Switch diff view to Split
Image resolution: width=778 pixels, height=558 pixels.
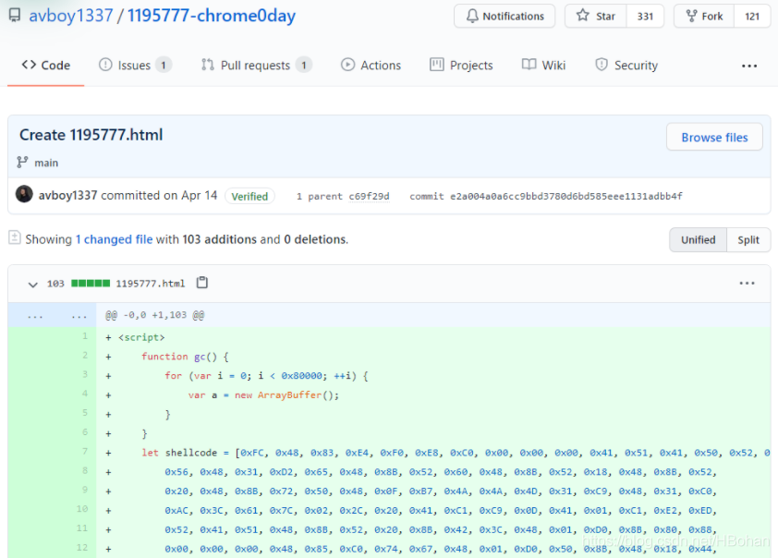tap(748, 239)
